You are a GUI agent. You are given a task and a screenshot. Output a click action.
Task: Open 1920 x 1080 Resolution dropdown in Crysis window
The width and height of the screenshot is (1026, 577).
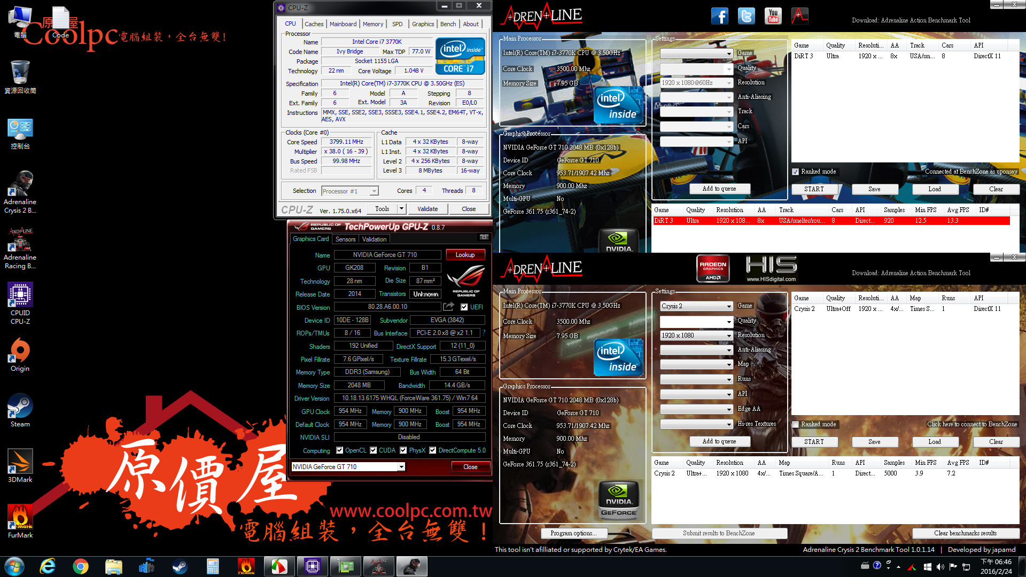click(x=696, y=336)
